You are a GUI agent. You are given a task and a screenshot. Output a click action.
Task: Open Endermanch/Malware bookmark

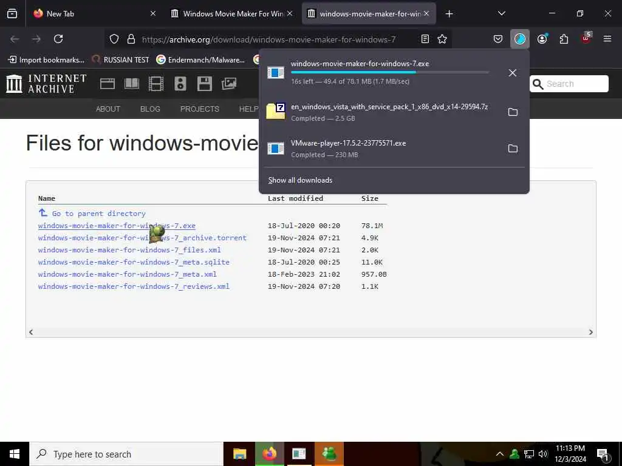tap(200, 60)
